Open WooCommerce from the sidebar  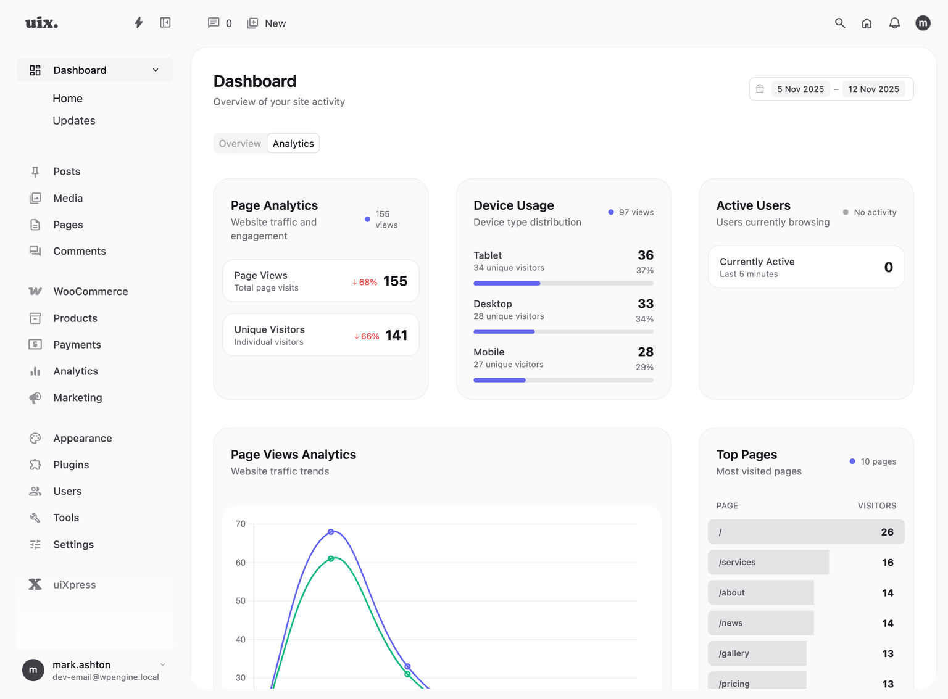pyautogui.click(x=90, y=291)
